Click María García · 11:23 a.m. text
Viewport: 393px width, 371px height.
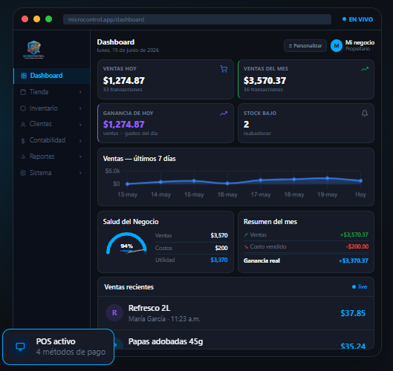click(x=164, y=319)
